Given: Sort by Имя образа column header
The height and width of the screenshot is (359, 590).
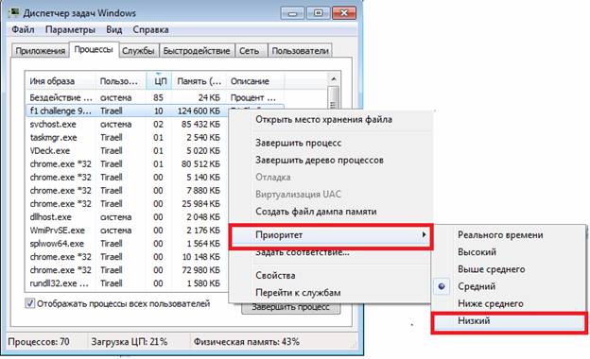Looking at the screenshot, I should click(61, 81).
